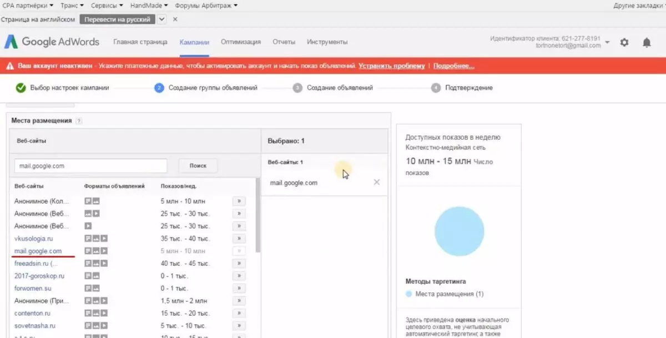The image size is (666, 338).
Task: Click the video format icon in vkusologia.ru row
Action: click(104, 238)
